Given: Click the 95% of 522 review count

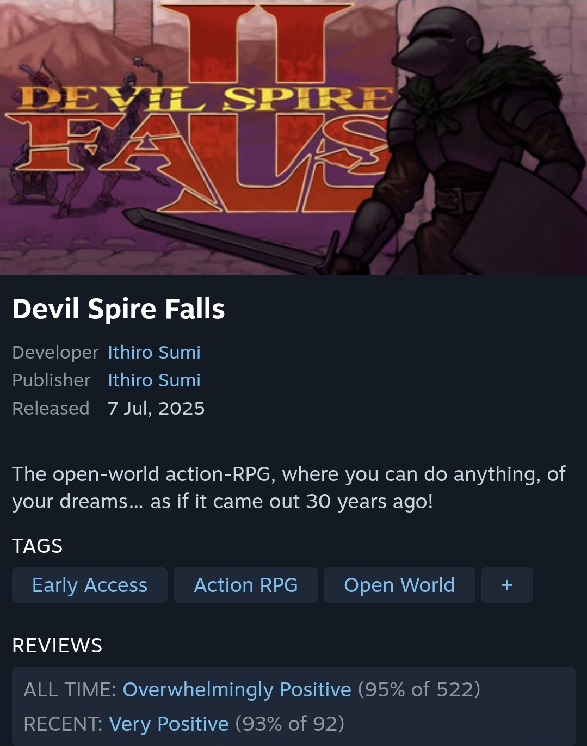Looking at the screenshot, I should coord(419,689).
